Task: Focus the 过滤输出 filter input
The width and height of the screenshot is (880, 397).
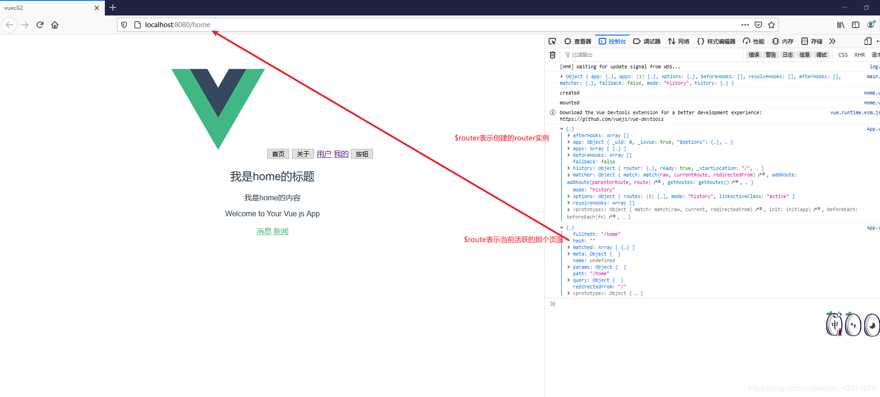Action: click(x=653, y=55)
